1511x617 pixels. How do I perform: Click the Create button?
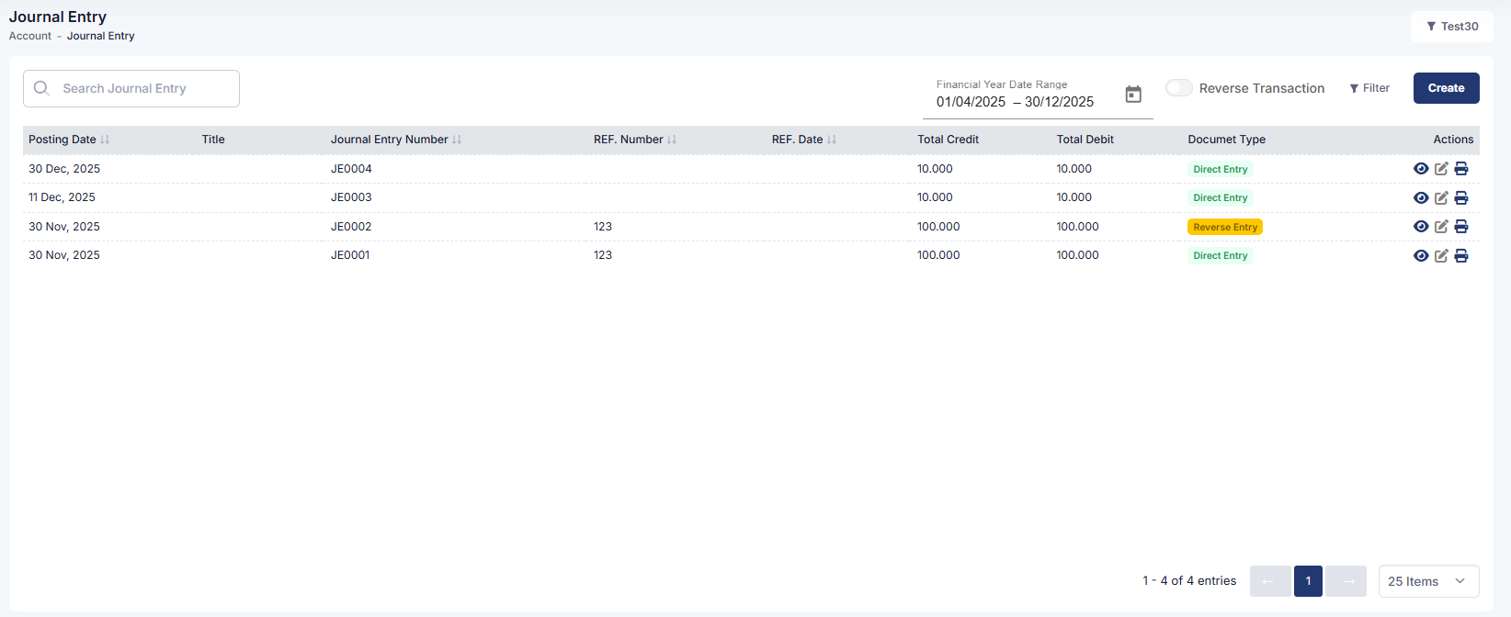[1446, 88]
